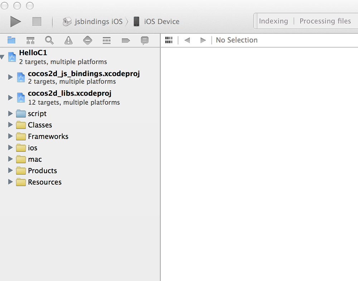Click the window close button

(x=4, y=5)
